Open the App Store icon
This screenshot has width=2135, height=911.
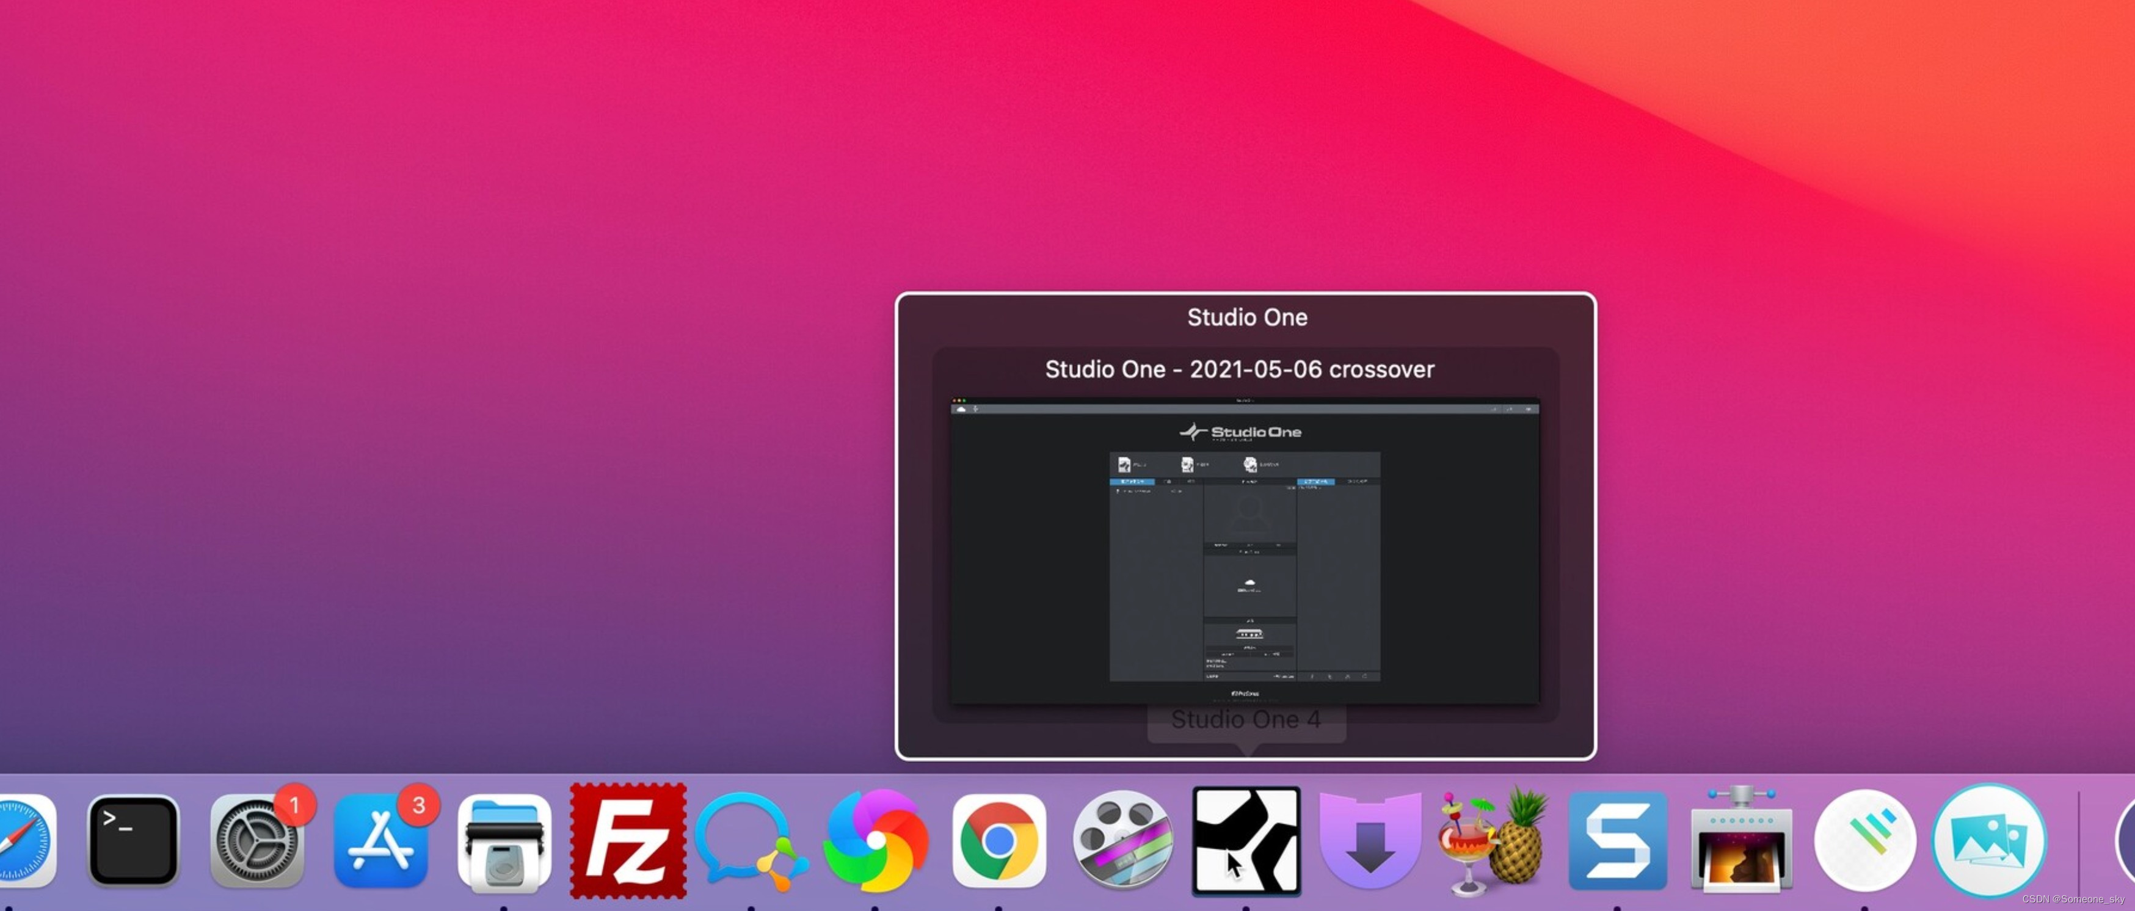380,841
